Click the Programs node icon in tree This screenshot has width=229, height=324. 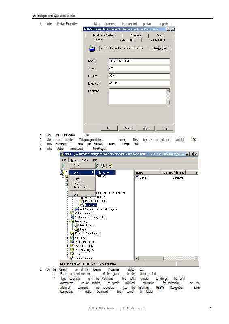pyautogui.click(x=82, y=205)
